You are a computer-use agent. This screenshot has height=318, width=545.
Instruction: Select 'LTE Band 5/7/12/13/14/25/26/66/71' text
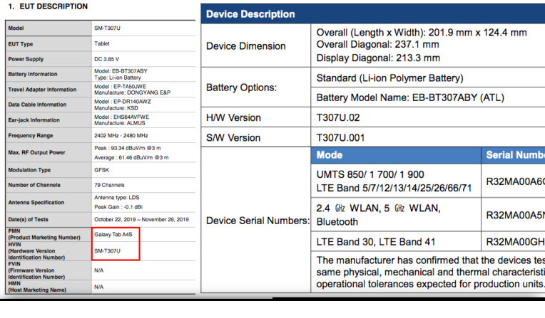pyautogui.click(x=394, y=188)
